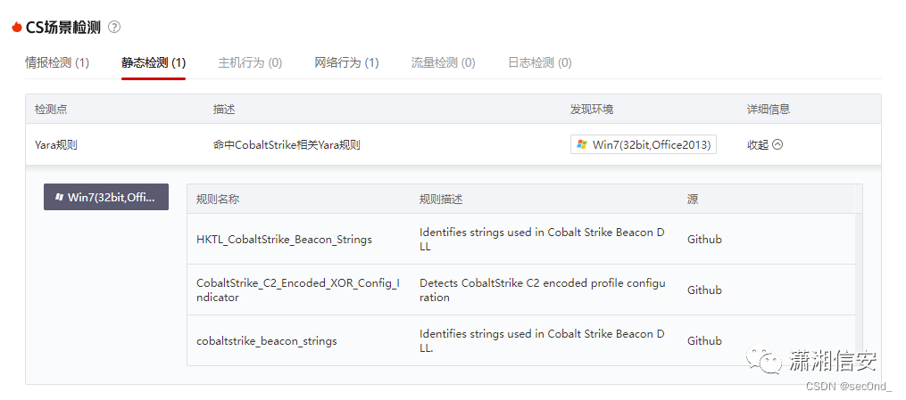906x400 pixels.
Task: Click 'Detects CobaltStrike C2 encoded profile' description
Action: (x=543, y=290)
